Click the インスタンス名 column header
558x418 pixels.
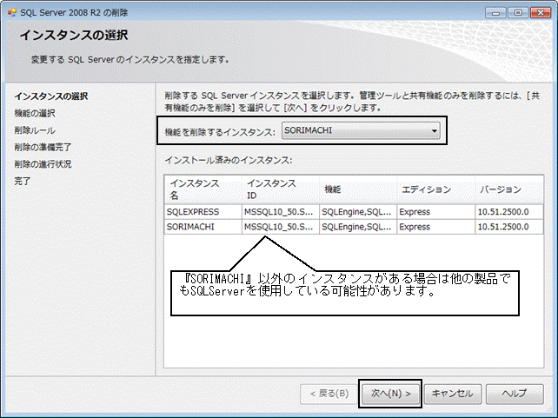pyautogui.click(x=203, y=189)
